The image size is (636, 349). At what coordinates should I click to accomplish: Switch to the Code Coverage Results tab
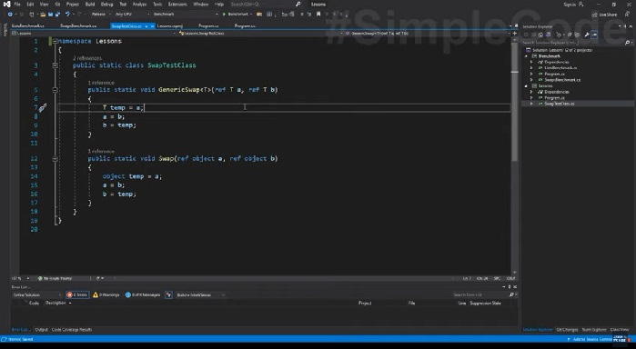tap(72, 330)
